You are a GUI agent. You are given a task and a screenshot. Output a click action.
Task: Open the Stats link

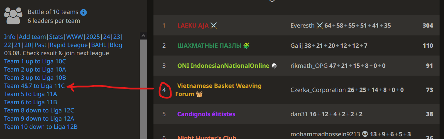point(56,37)
